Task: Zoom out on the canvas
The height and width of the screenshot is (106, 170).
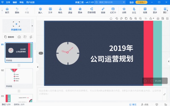Action: coord(140,19)
